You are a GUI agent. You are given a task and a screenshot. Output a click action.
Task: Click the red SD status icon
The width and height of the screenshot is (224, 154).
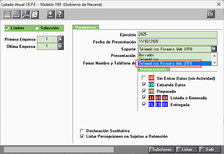tap(151, 78)
